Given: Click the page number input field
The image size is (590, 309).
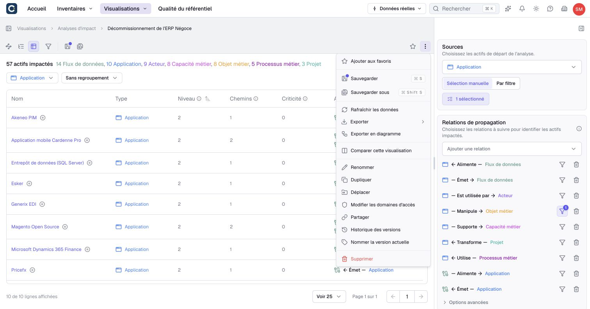Looking at the screenshot, I should click(407, 297).
